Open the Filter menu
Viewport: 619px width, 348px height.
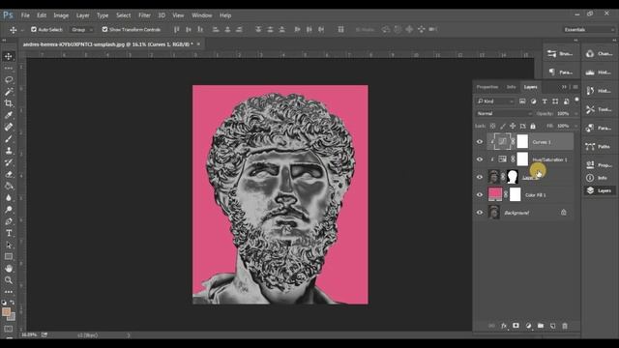[x=144, y=15]
